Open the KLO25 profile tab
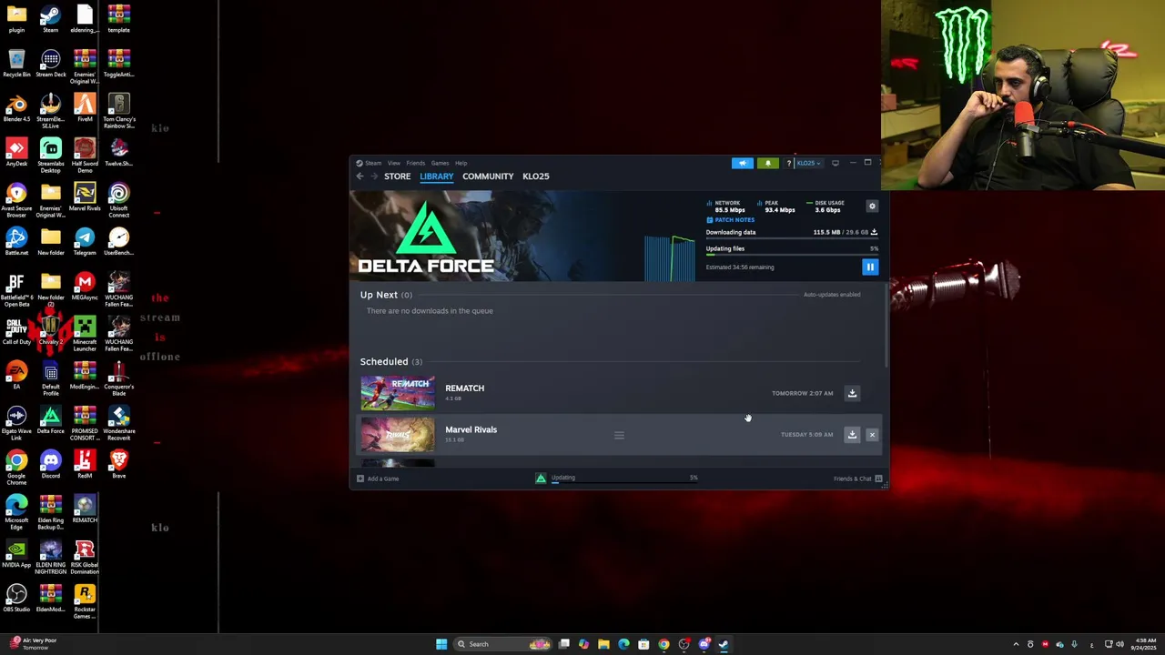The image size is (1165, 655). pyautogui.click(x=536, y=176)
